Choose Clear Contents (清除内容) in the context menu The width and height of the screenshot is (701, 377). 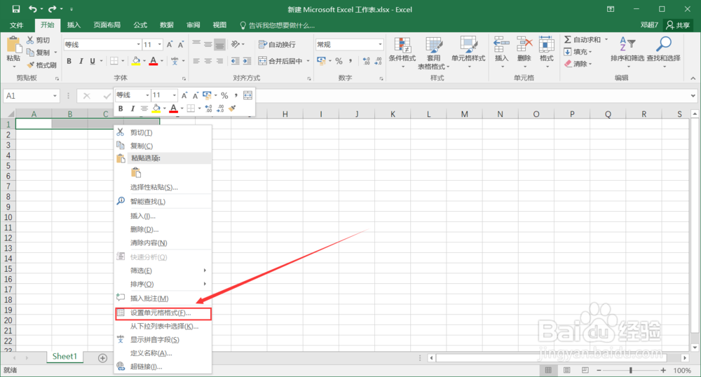[x=163, y=242]
